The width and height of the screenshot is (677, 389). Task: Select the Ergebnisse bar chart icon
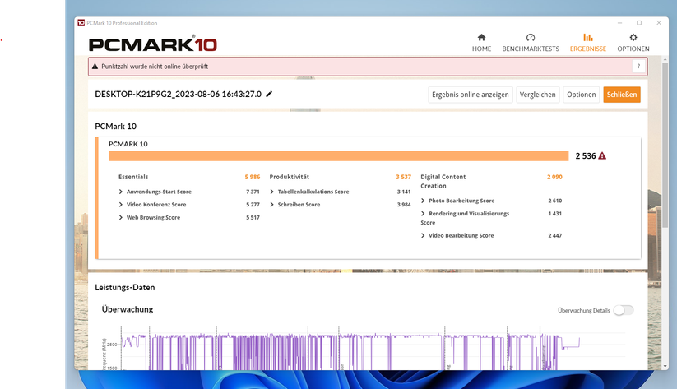pos(587,38)
